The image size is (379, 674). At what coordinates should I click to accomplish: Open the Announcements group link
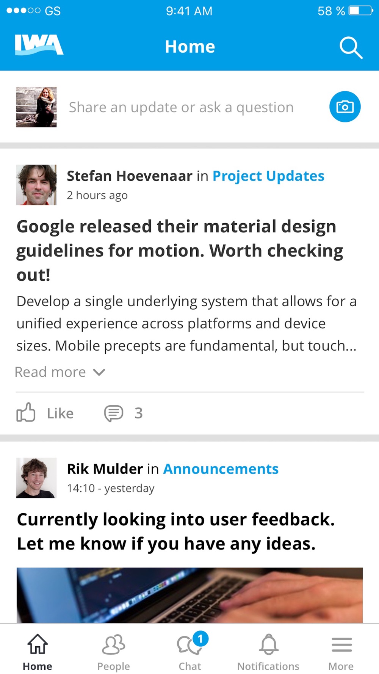(221, 469)
